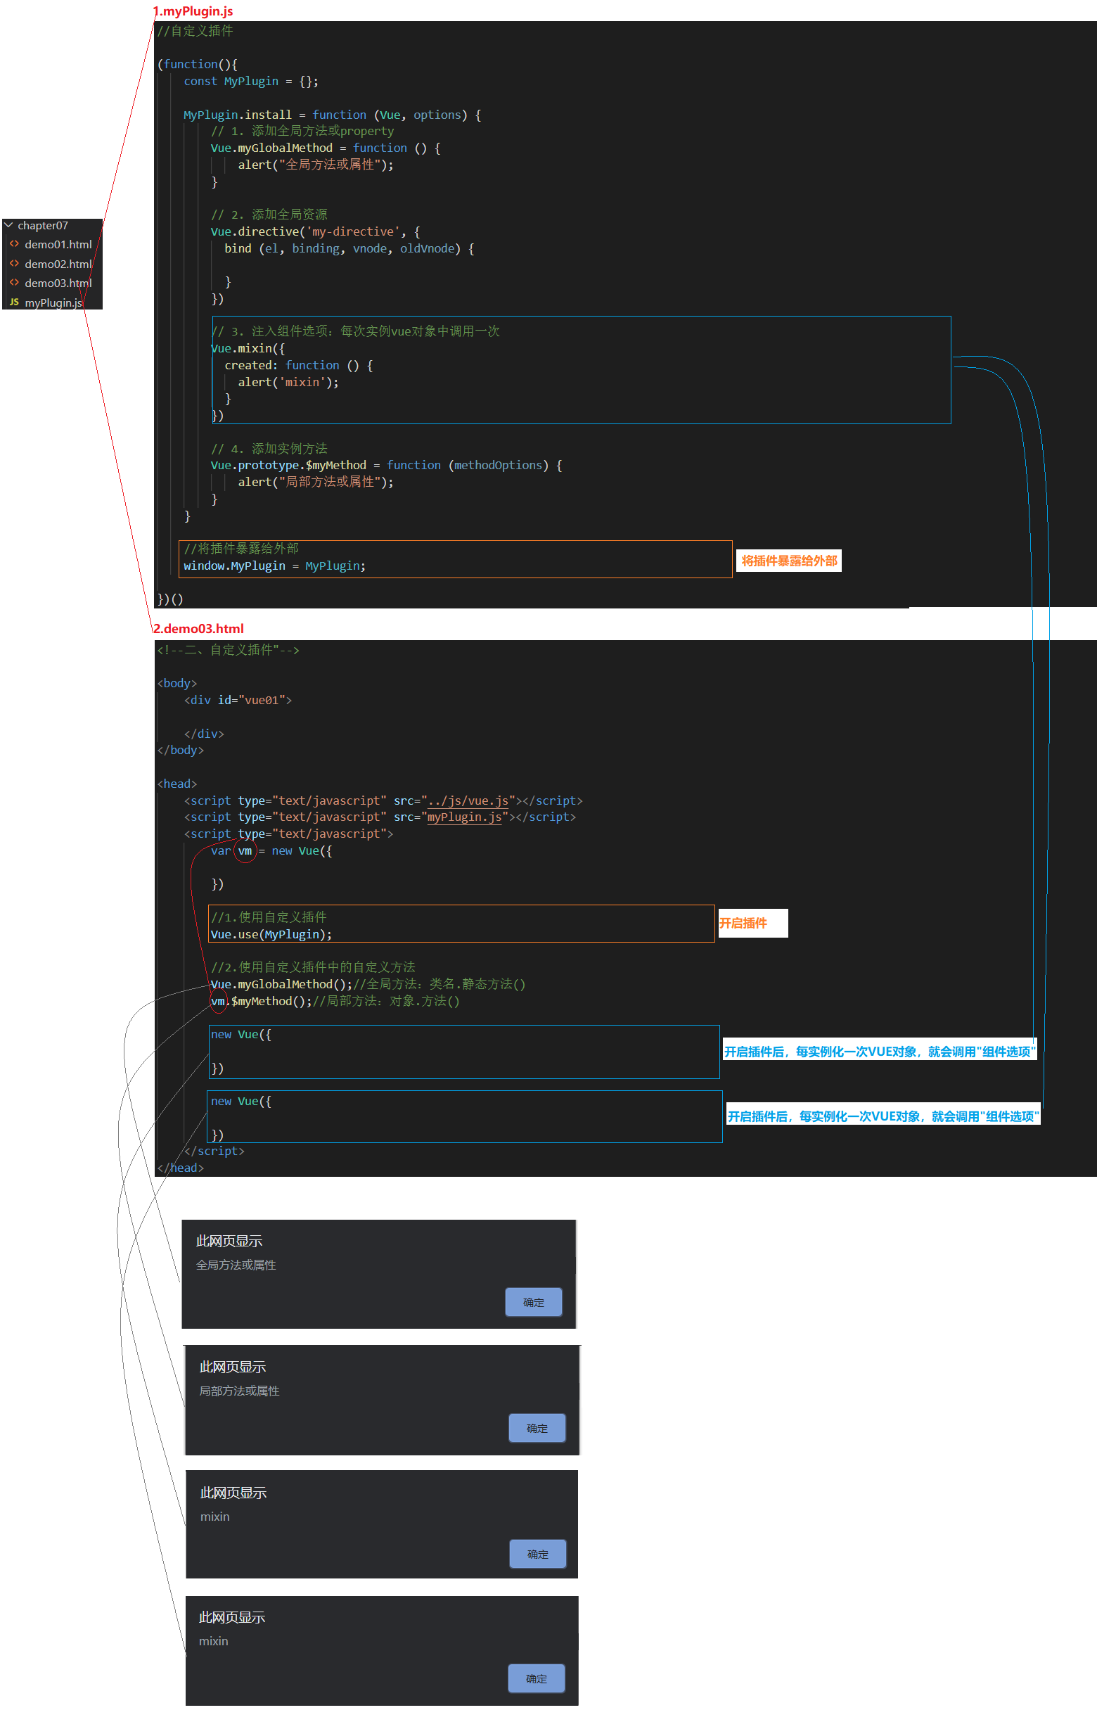This screenshot has height=1710, width=1097.
Task: Click the orange 开启插件 annotation label
Action: tap(743, 924)
